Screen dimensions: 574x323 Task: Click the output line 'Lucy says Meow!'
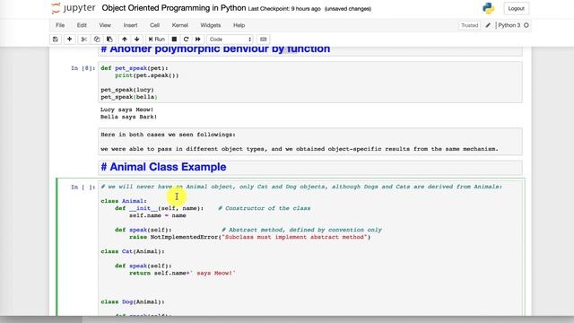coord(127,109)
